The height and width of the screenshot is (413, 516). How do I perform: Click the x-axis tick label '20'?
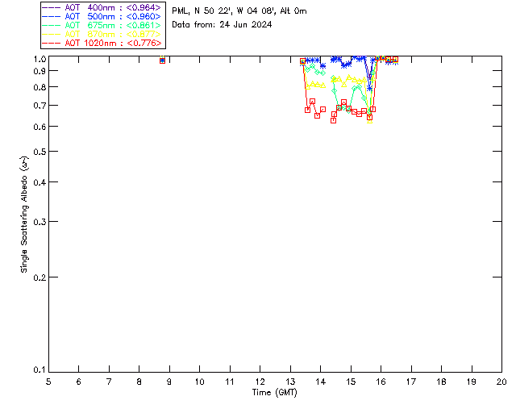click(x=501, y=382)
